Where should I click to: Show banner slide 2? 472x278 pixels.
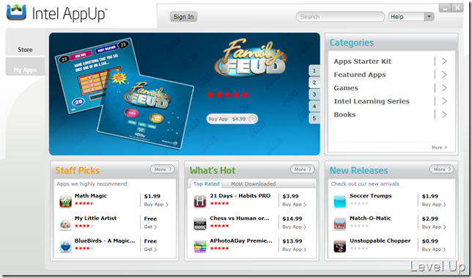pos(314,83)
